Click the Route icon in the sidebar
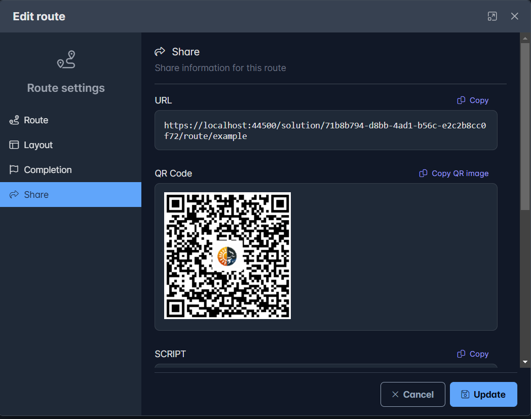531x419 pixels. (14, 120)
